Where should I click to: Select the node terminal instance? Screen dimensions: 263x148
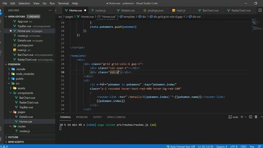click(233, 117)
